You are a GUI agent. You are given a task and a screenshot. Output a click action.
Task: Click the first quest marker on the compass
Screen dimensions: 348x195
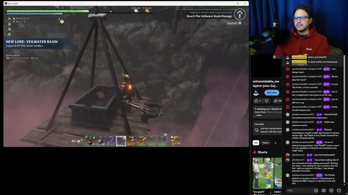coord(136,11)
